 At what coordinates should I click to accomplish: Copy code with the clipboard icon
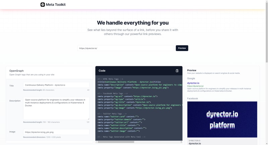click(x=177, y=71)
